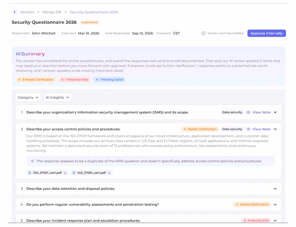Open the Category dropdown
Viewport: 296px width, 227px height.
[x=28, y=98]
